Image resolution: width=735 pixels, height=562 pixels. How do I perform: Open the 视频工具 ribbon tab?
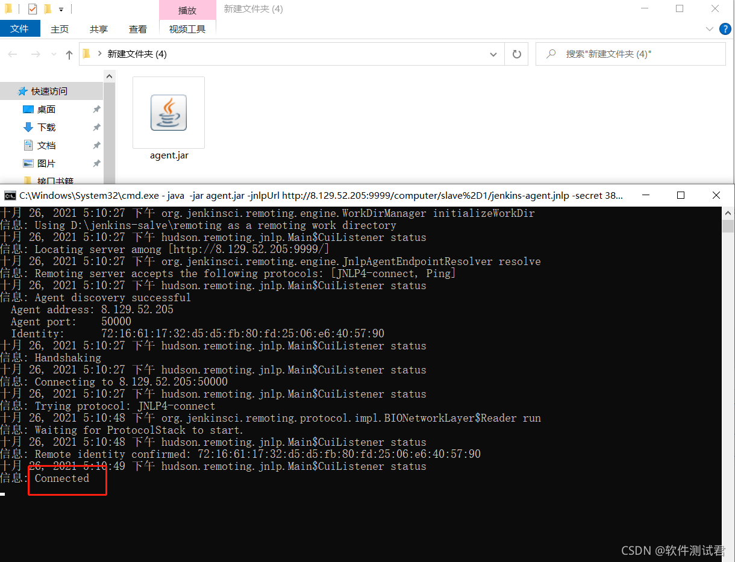187,29
